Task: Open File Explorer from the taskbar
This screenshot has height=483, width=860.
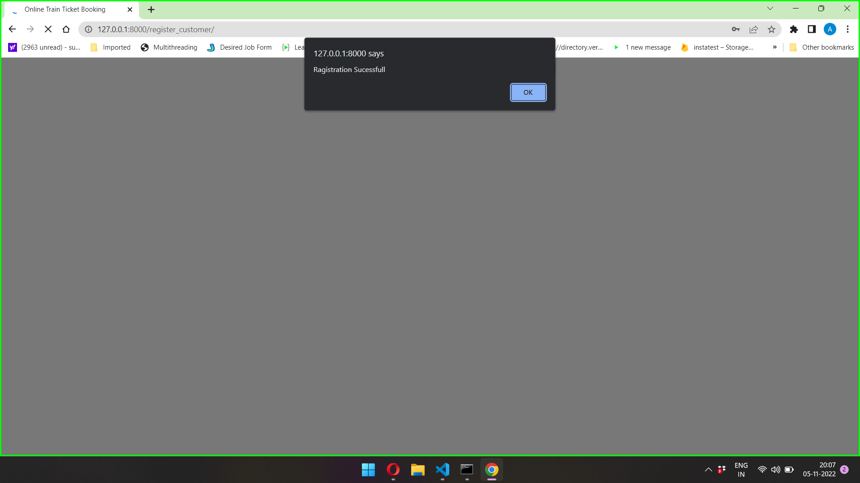Action: click(x=417, y=470)
